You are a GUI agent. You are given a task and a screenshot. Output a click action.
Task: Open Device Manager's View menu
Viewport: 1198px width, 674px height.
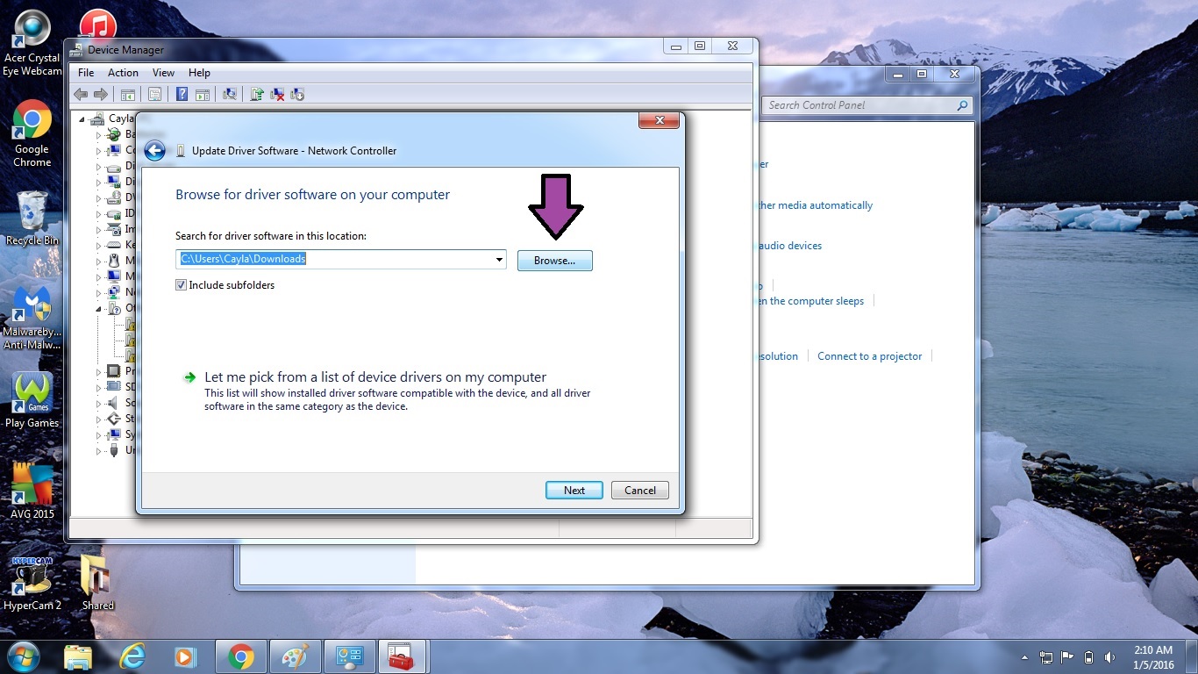click(x=163, y=73)
